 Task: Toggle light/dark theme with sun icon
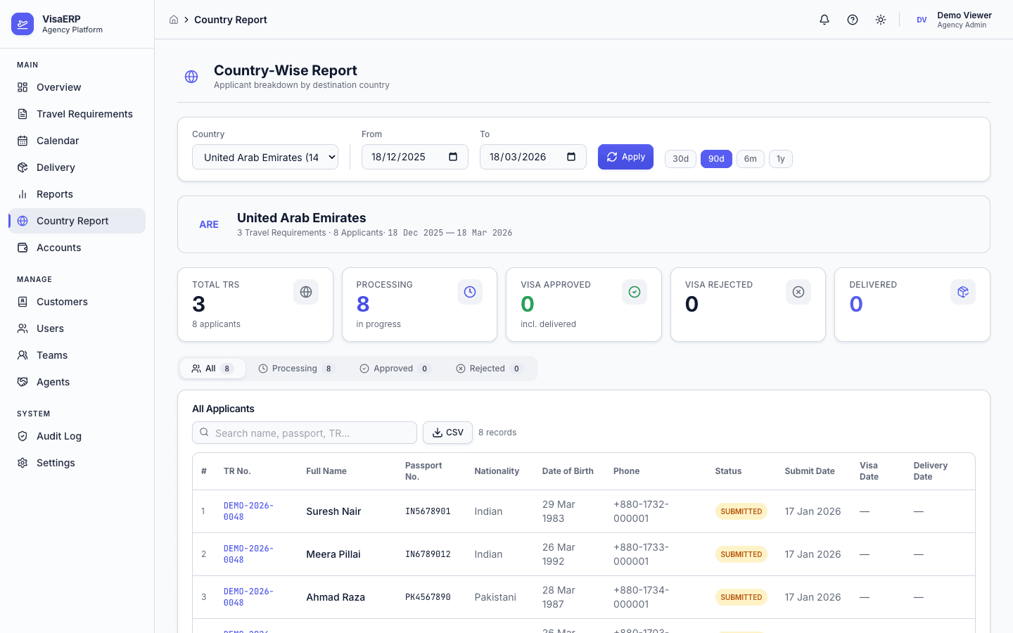click(x=880, y=20)
